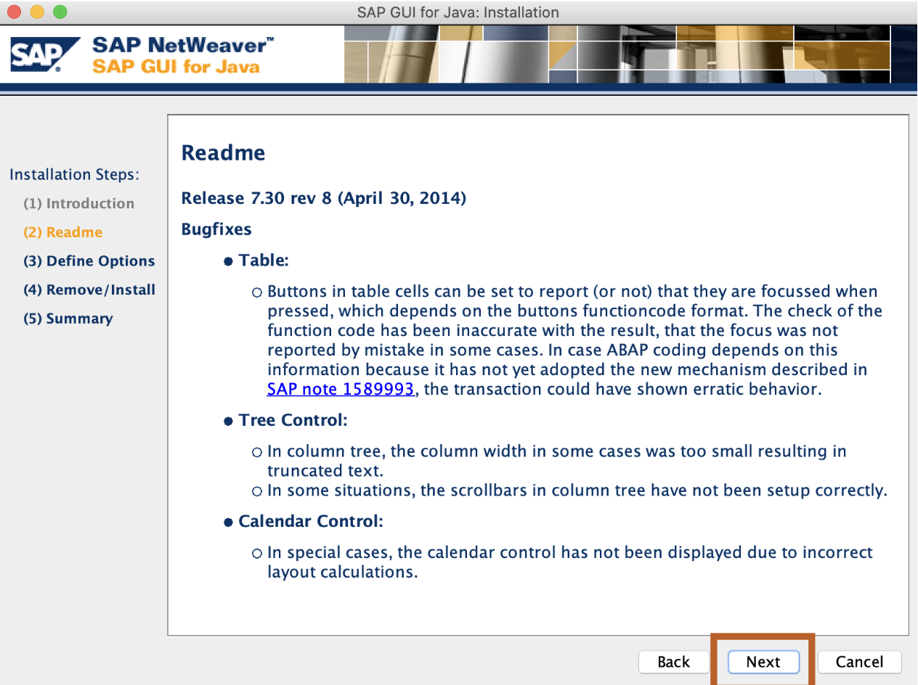
Task: Click the SAP GUI for Java banner text
Action: click(x=176, y=67)
